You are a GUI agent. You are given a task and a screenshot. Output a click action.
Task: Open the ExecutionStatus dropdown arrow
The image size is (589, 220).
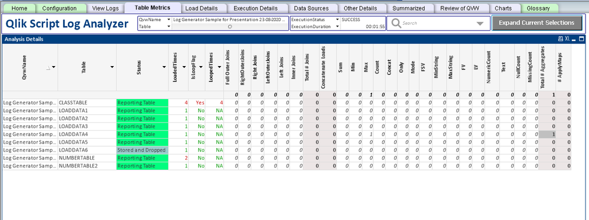click(337, 19)
